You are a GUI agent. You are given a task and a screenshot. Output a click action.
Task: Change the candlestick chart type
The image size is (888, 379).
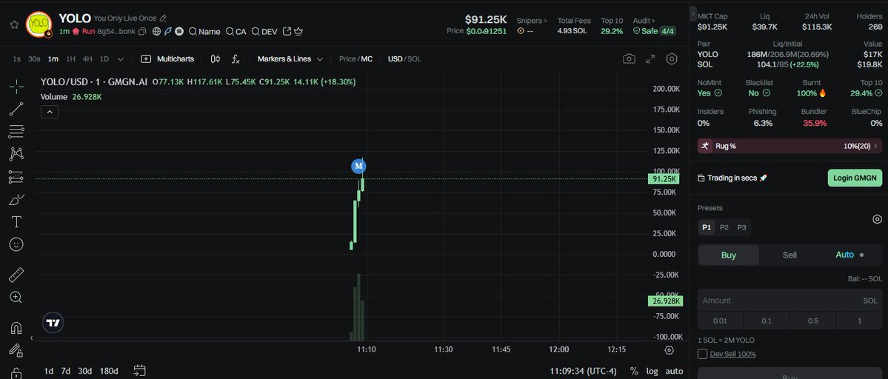(x=216, y=58)
